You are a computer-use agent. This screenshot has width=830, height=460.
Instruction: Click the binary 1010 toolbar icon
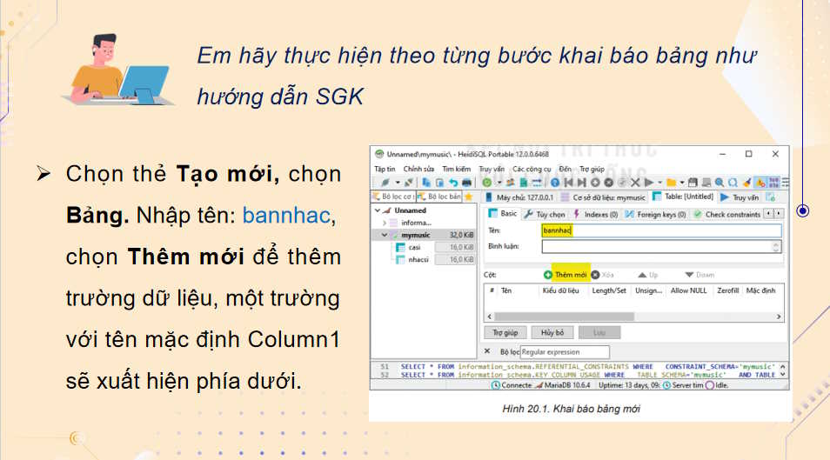coord(774,183)
